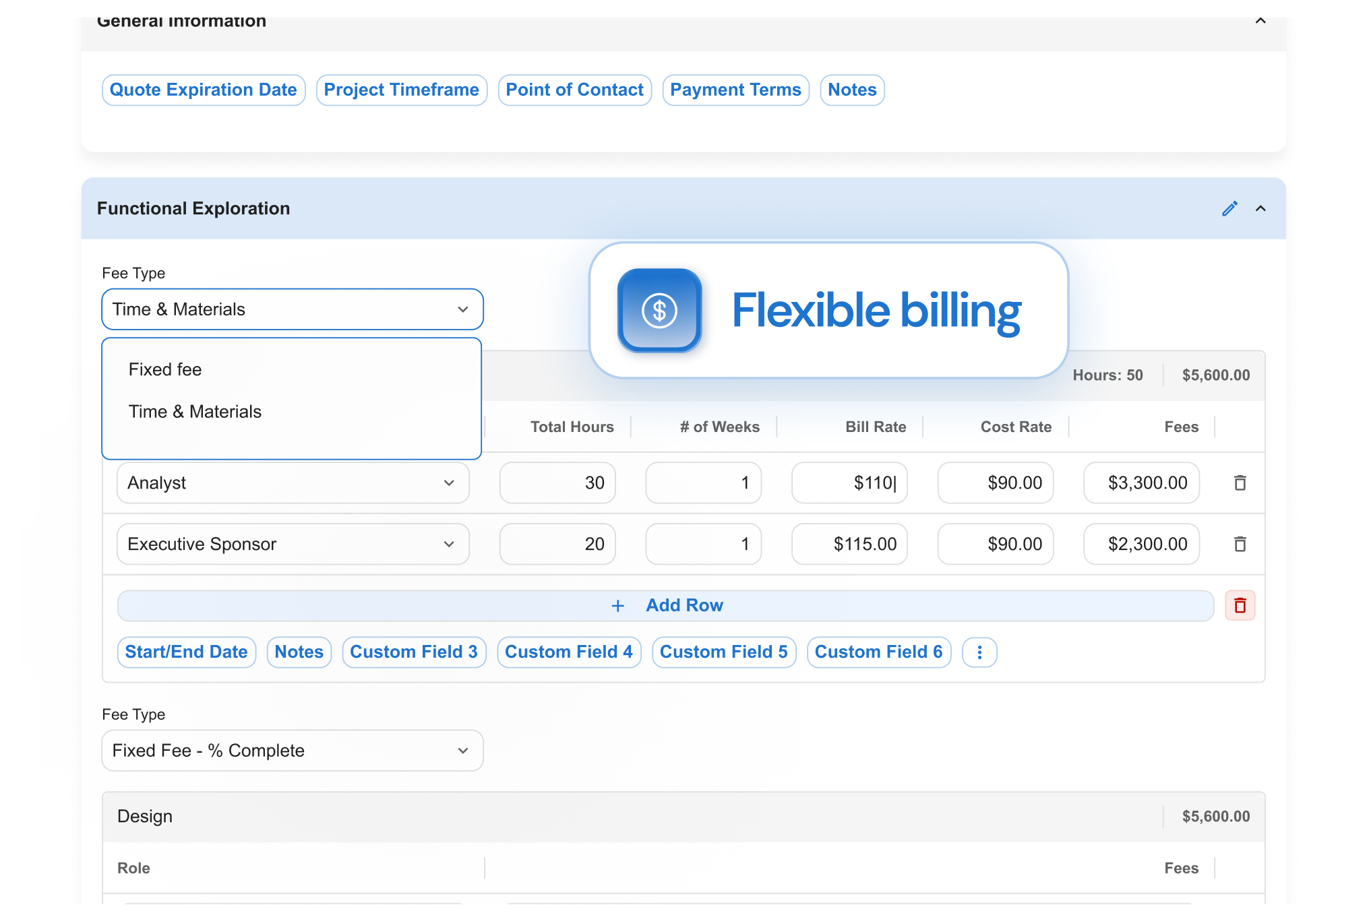
Task: Click the Executive Sponsor Total Hours field
Action: tap(557, 544)
